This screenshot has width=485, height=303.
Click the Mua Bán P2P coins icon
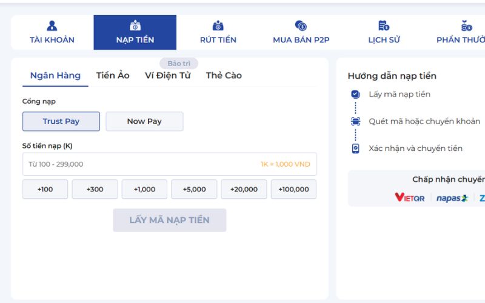pos(301,25)
